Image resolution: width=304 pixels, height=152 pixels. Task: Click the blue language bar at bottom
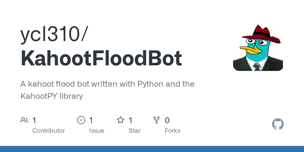(x=152, y=149)
